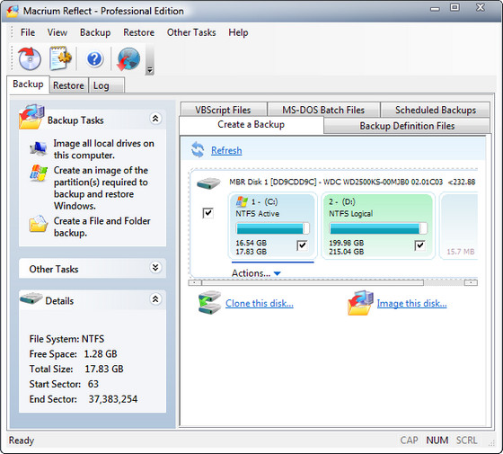Image resolution: width=503 pixels, height=454 pixels.
Task: Click the Clone this disk... link
Action: pyautogui.click(x=260, y=303)
